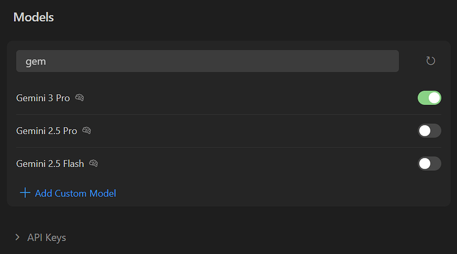
Task: Click the white knob of the green toggle
Action: click(x=434, y=98)
